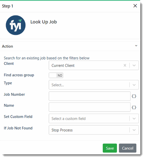Image resolution: width=145 pixels, height=159 pixels.
Task: Click the Name input field
Action: tap(90, 107)
